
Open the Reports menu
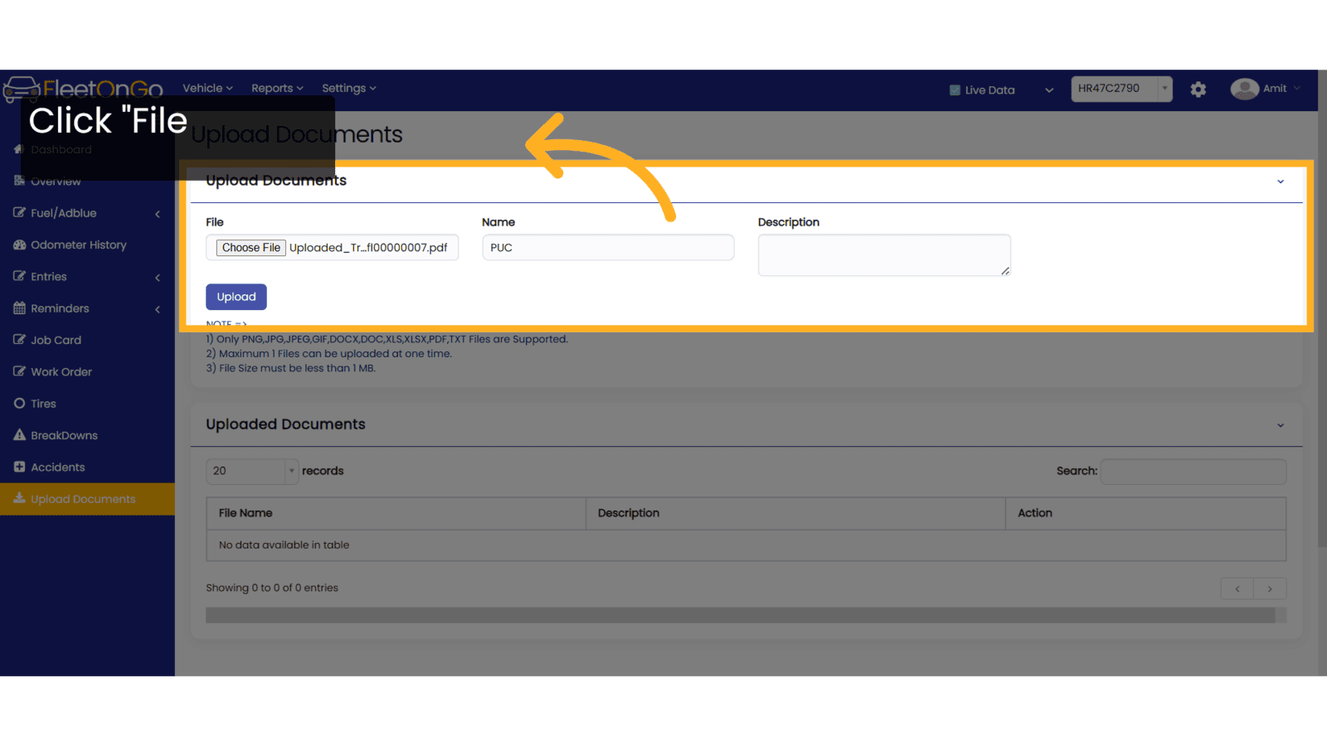(277, 88)
